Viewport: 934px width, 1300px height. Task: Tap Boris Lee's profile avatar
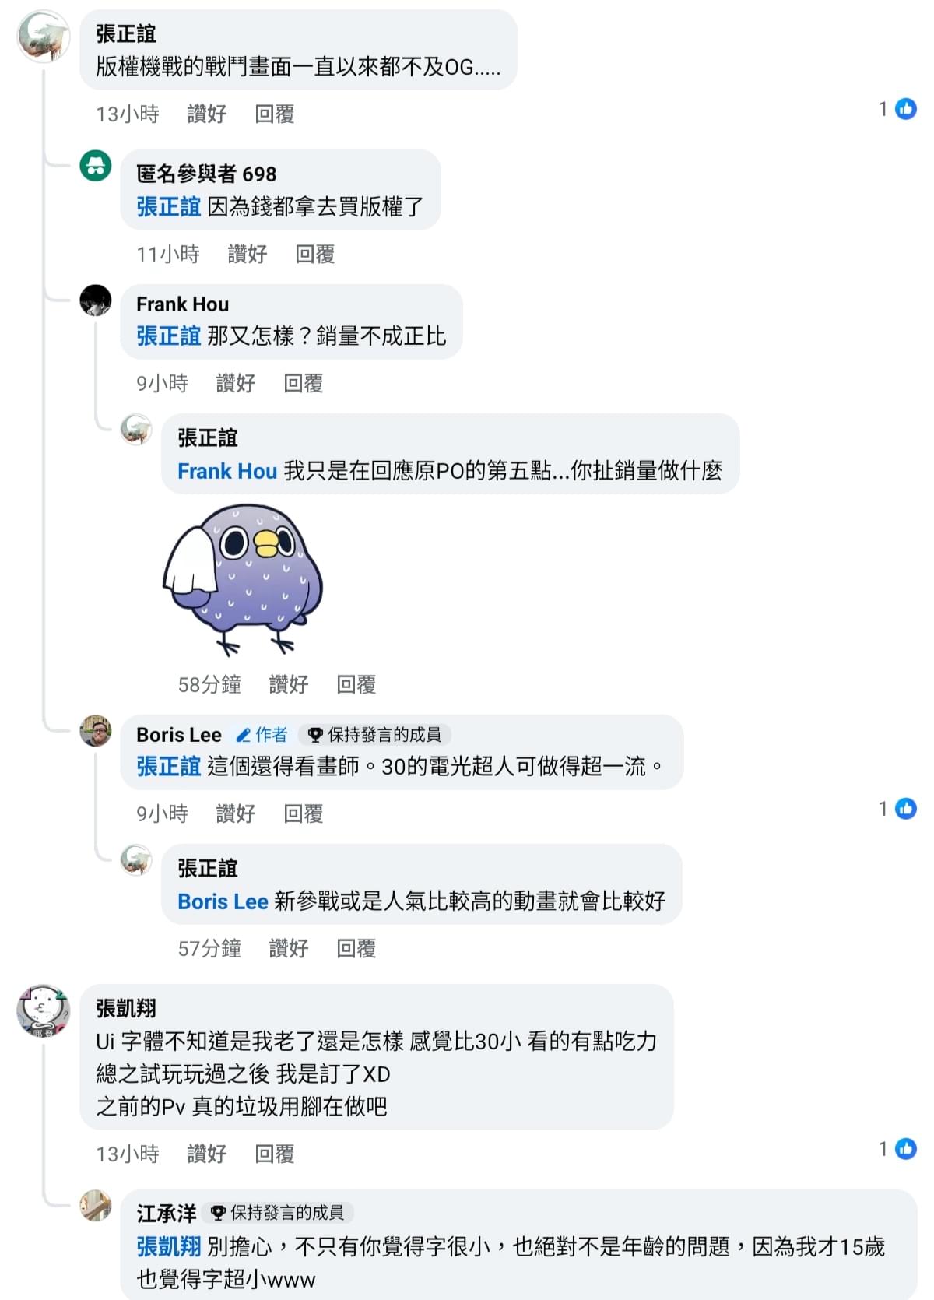coord(96,730)
